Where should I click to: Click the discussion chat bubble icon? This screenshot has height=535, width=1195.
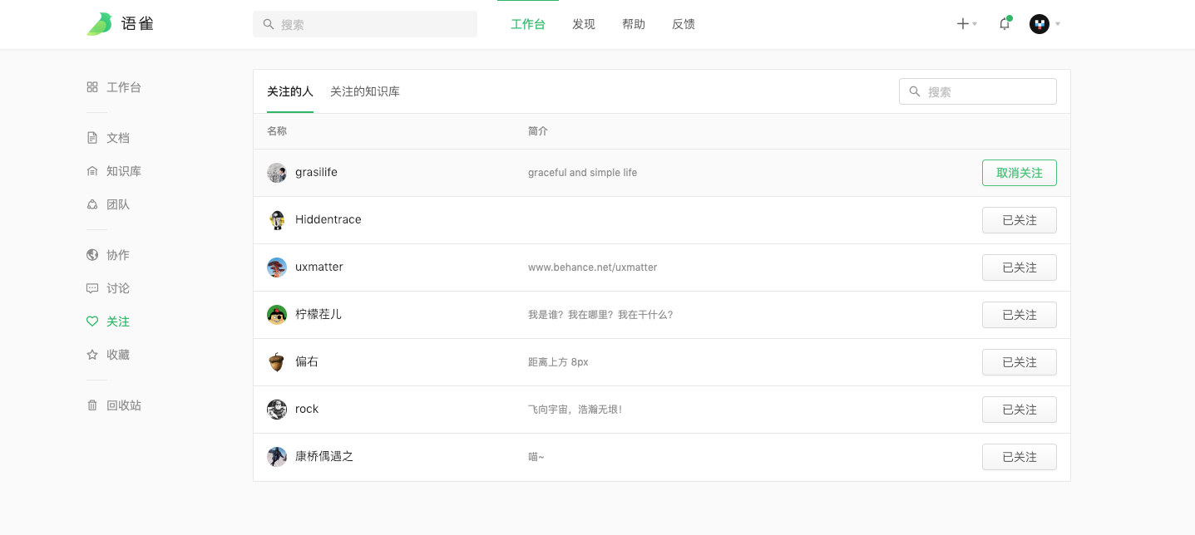click(x=92, y=288)
